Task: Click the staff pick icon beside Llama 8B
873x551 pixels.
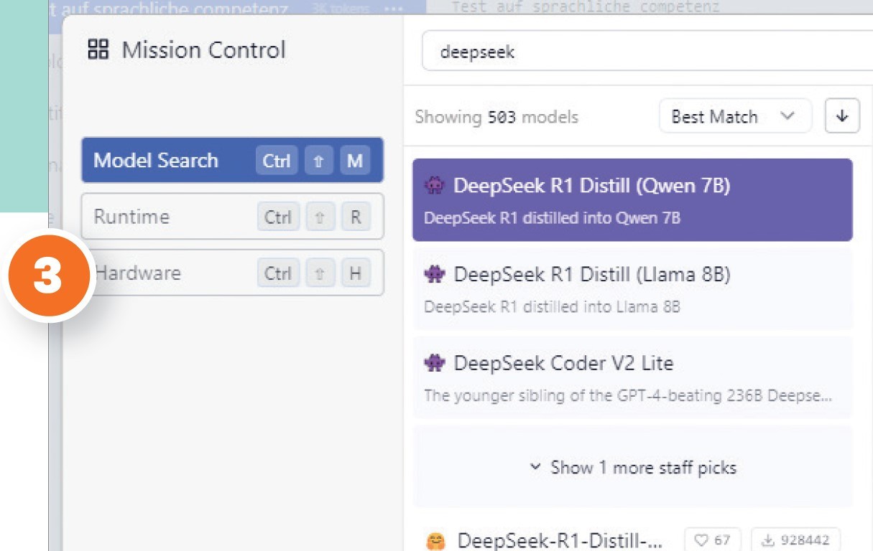Action: coord(435,274)
